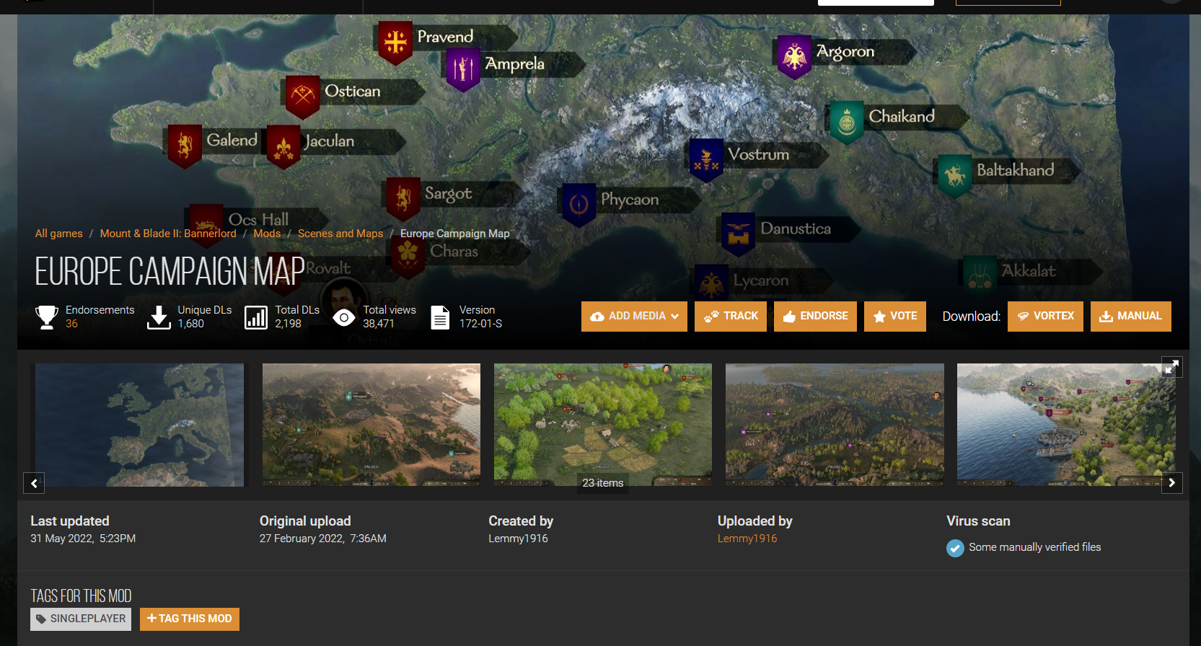This screenshot has height=646, width=1201.
Task: Click the 23 items gallery label
Action: [x=603, y=483]
